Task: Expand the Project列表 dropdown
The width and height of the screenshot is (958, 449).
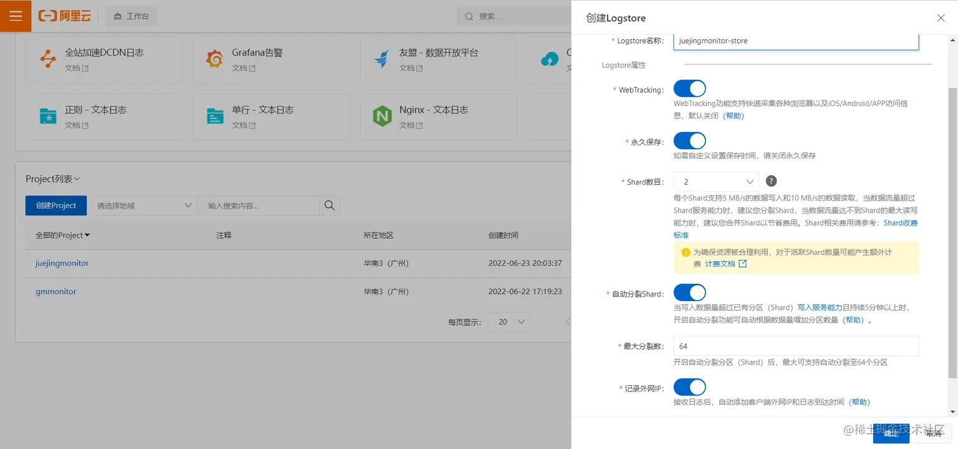Action: 53,179
